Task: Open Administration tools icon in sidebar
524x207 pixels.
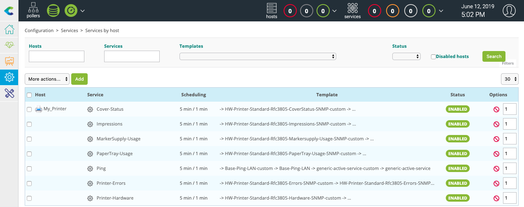Action: click(x=9, y=93)
